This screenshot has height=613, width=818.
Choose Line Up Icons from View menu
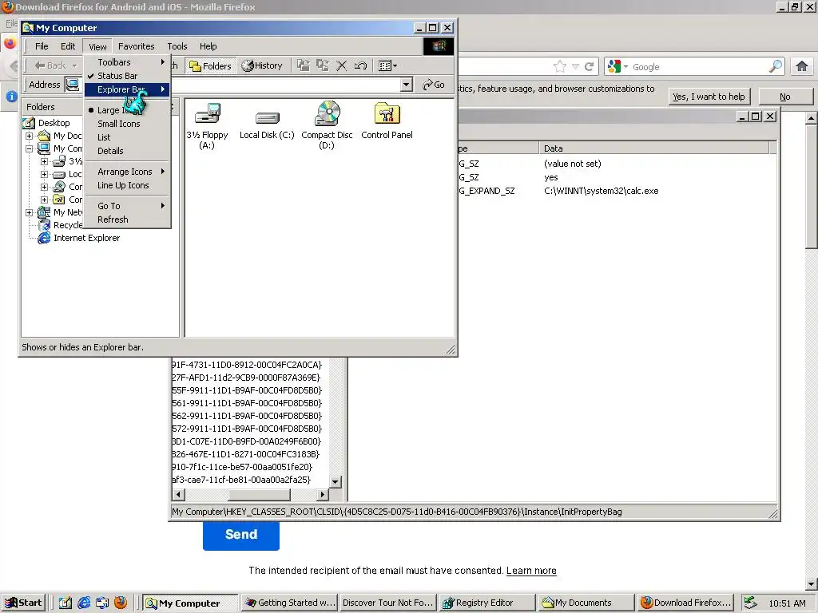127,185
